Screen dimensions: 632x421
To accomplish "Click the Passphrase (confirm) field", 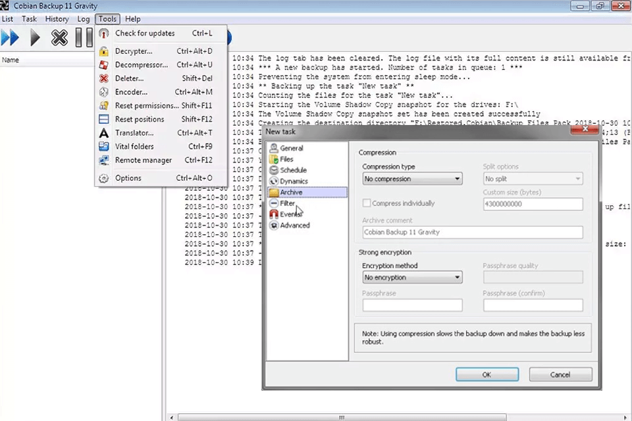I will (533, 305).
